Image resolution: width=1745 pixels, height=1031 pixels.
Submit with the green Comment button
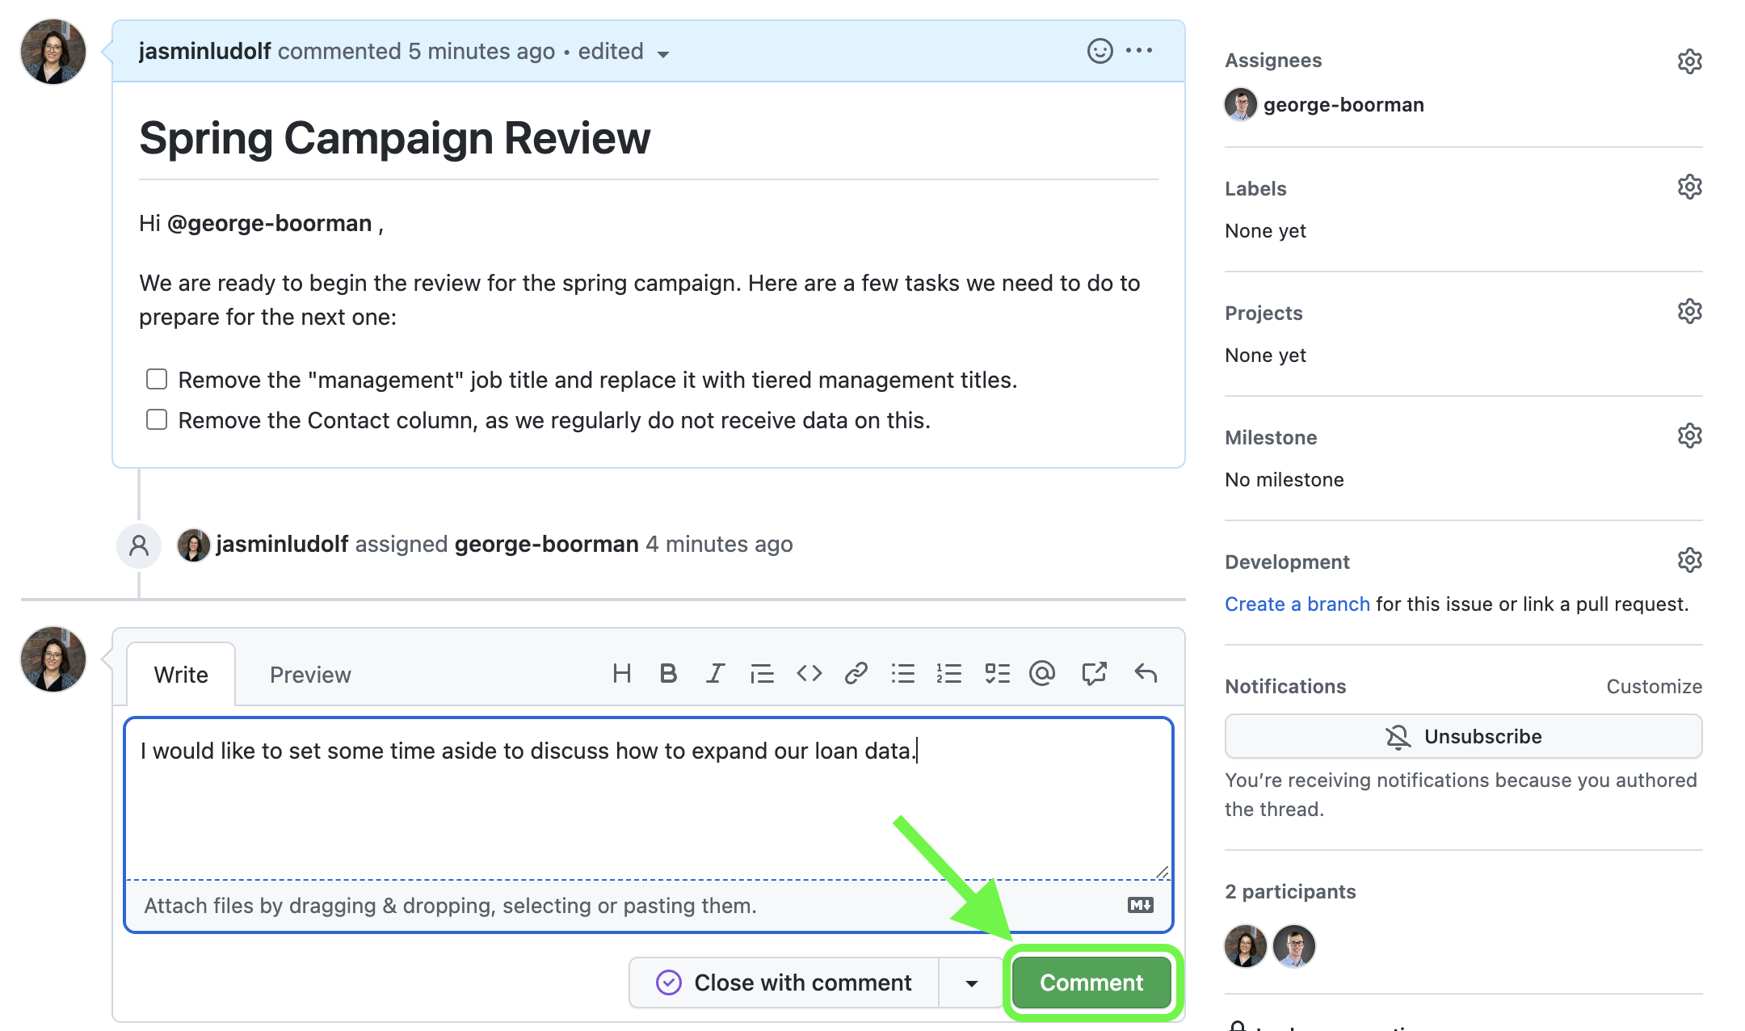(1091, 983)
